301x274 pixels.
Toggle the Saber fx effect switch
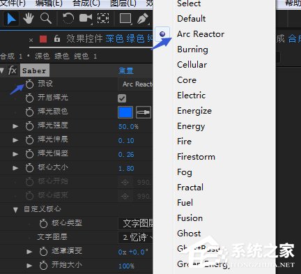pyautogui.click(x=13, y=70)
